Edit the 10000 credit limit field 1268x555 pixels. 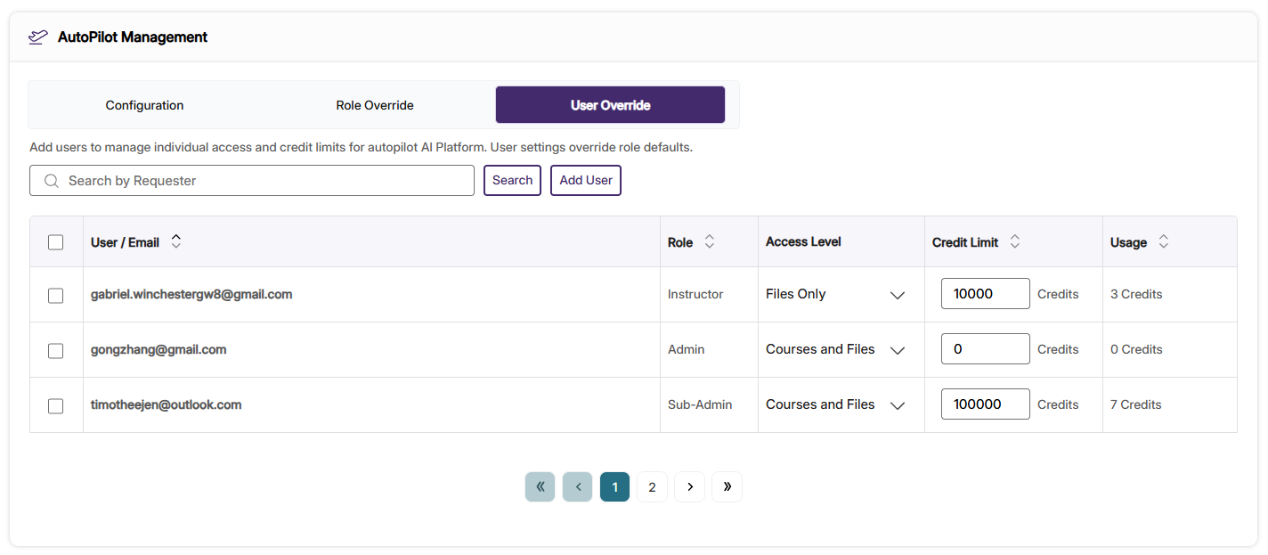[985, 293]
